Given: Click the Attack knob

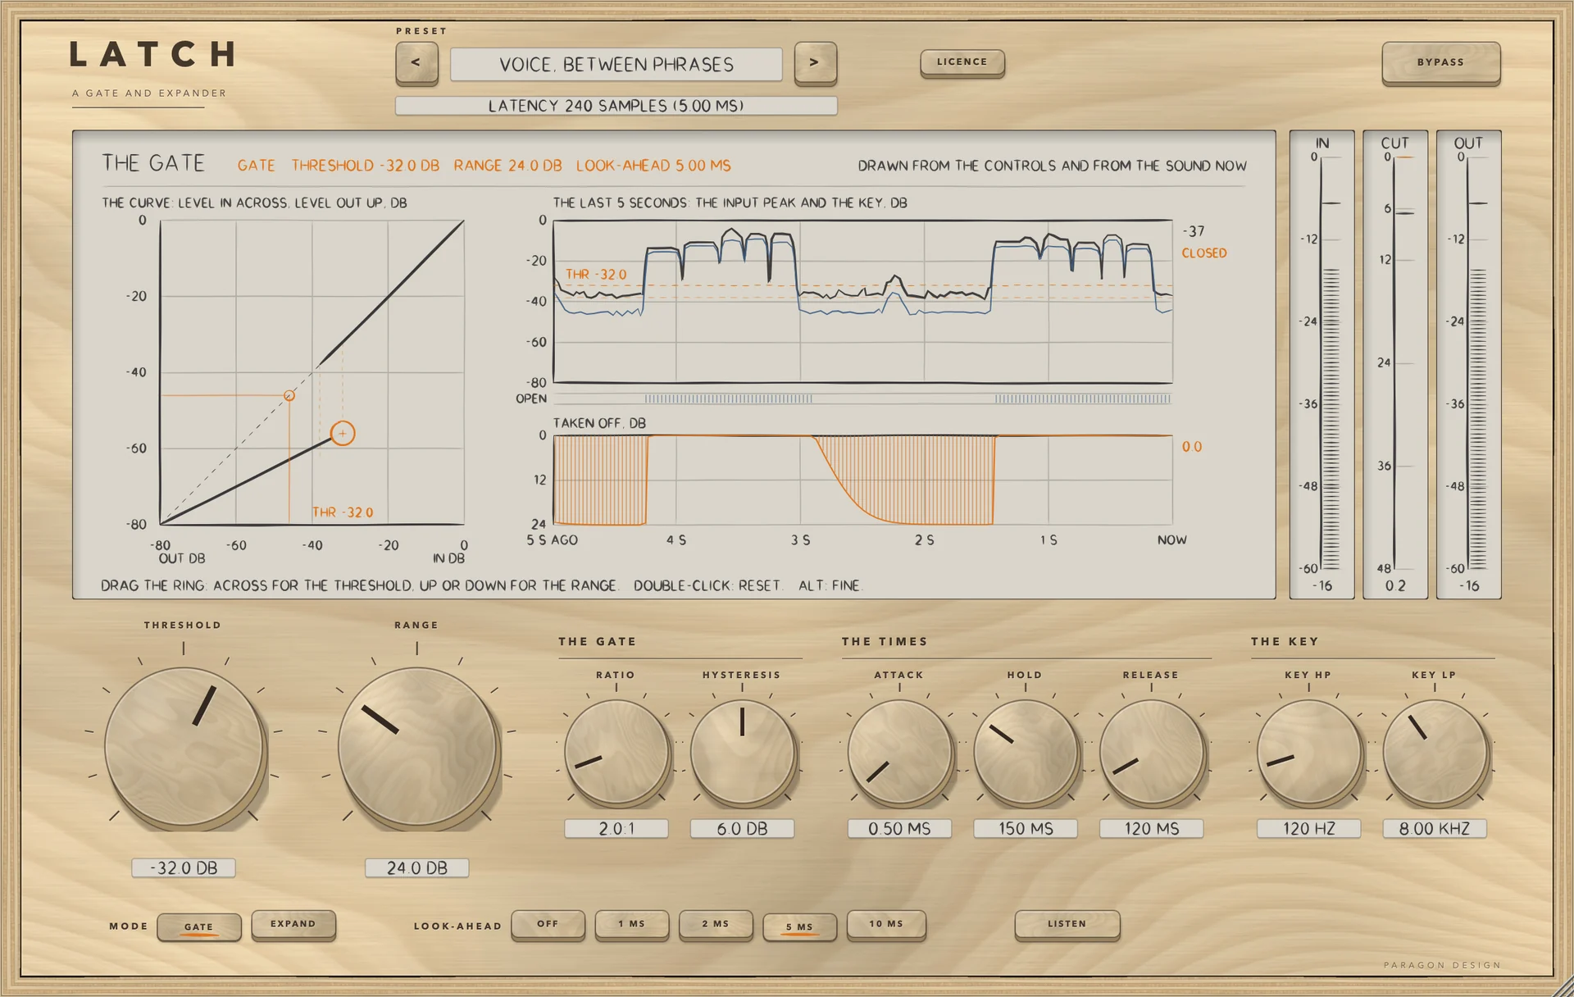Looking at the screenshot, I should 900,752.
